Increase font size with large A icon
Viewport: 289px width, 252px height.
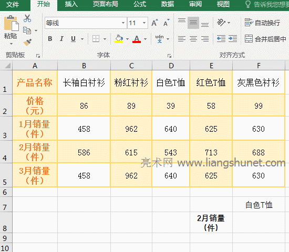click(x=154, y=23)
